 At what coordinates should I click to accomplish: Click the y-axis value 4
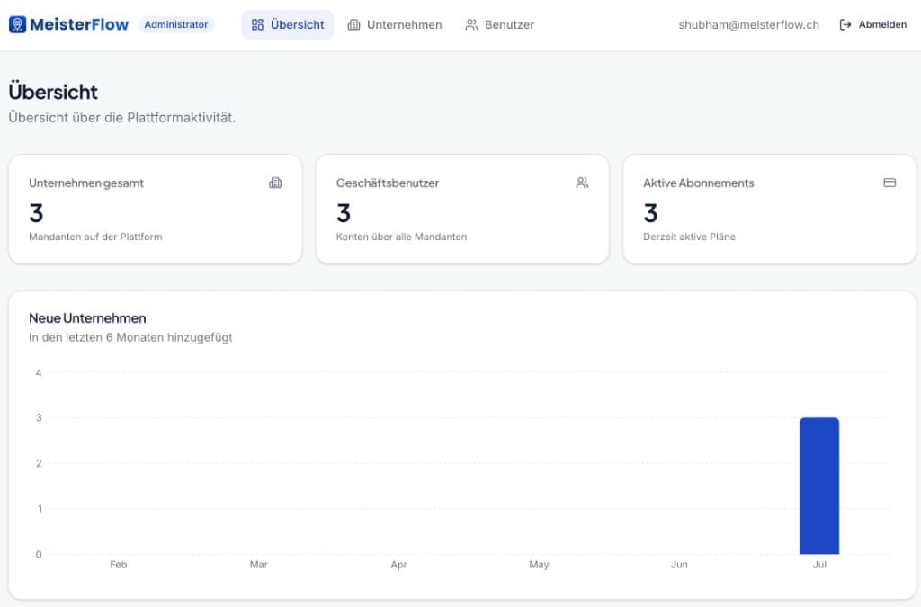(39, 373)
